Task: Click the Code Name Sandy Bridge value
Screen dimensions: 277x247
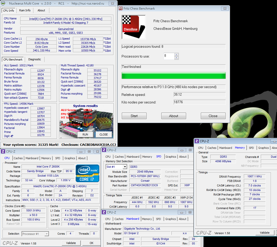Action: click(x=35, y=171)
